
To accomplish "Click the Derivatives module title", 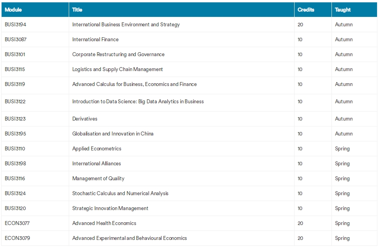I will point(84,119).
